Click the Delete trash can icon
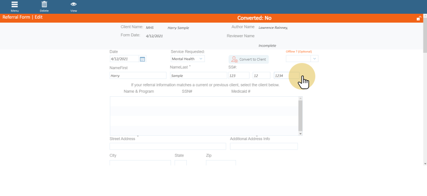The height and width of the screenshot is (196, 427). (44, 5)
